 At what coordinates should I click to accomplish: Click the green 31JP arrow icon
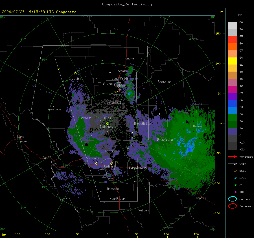tap(233, 185)
